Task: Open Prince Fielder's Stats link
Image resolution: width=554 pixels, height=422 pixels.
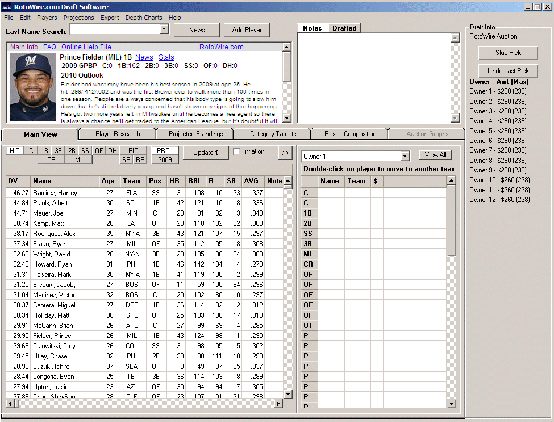Action: (x=165, y=57)
